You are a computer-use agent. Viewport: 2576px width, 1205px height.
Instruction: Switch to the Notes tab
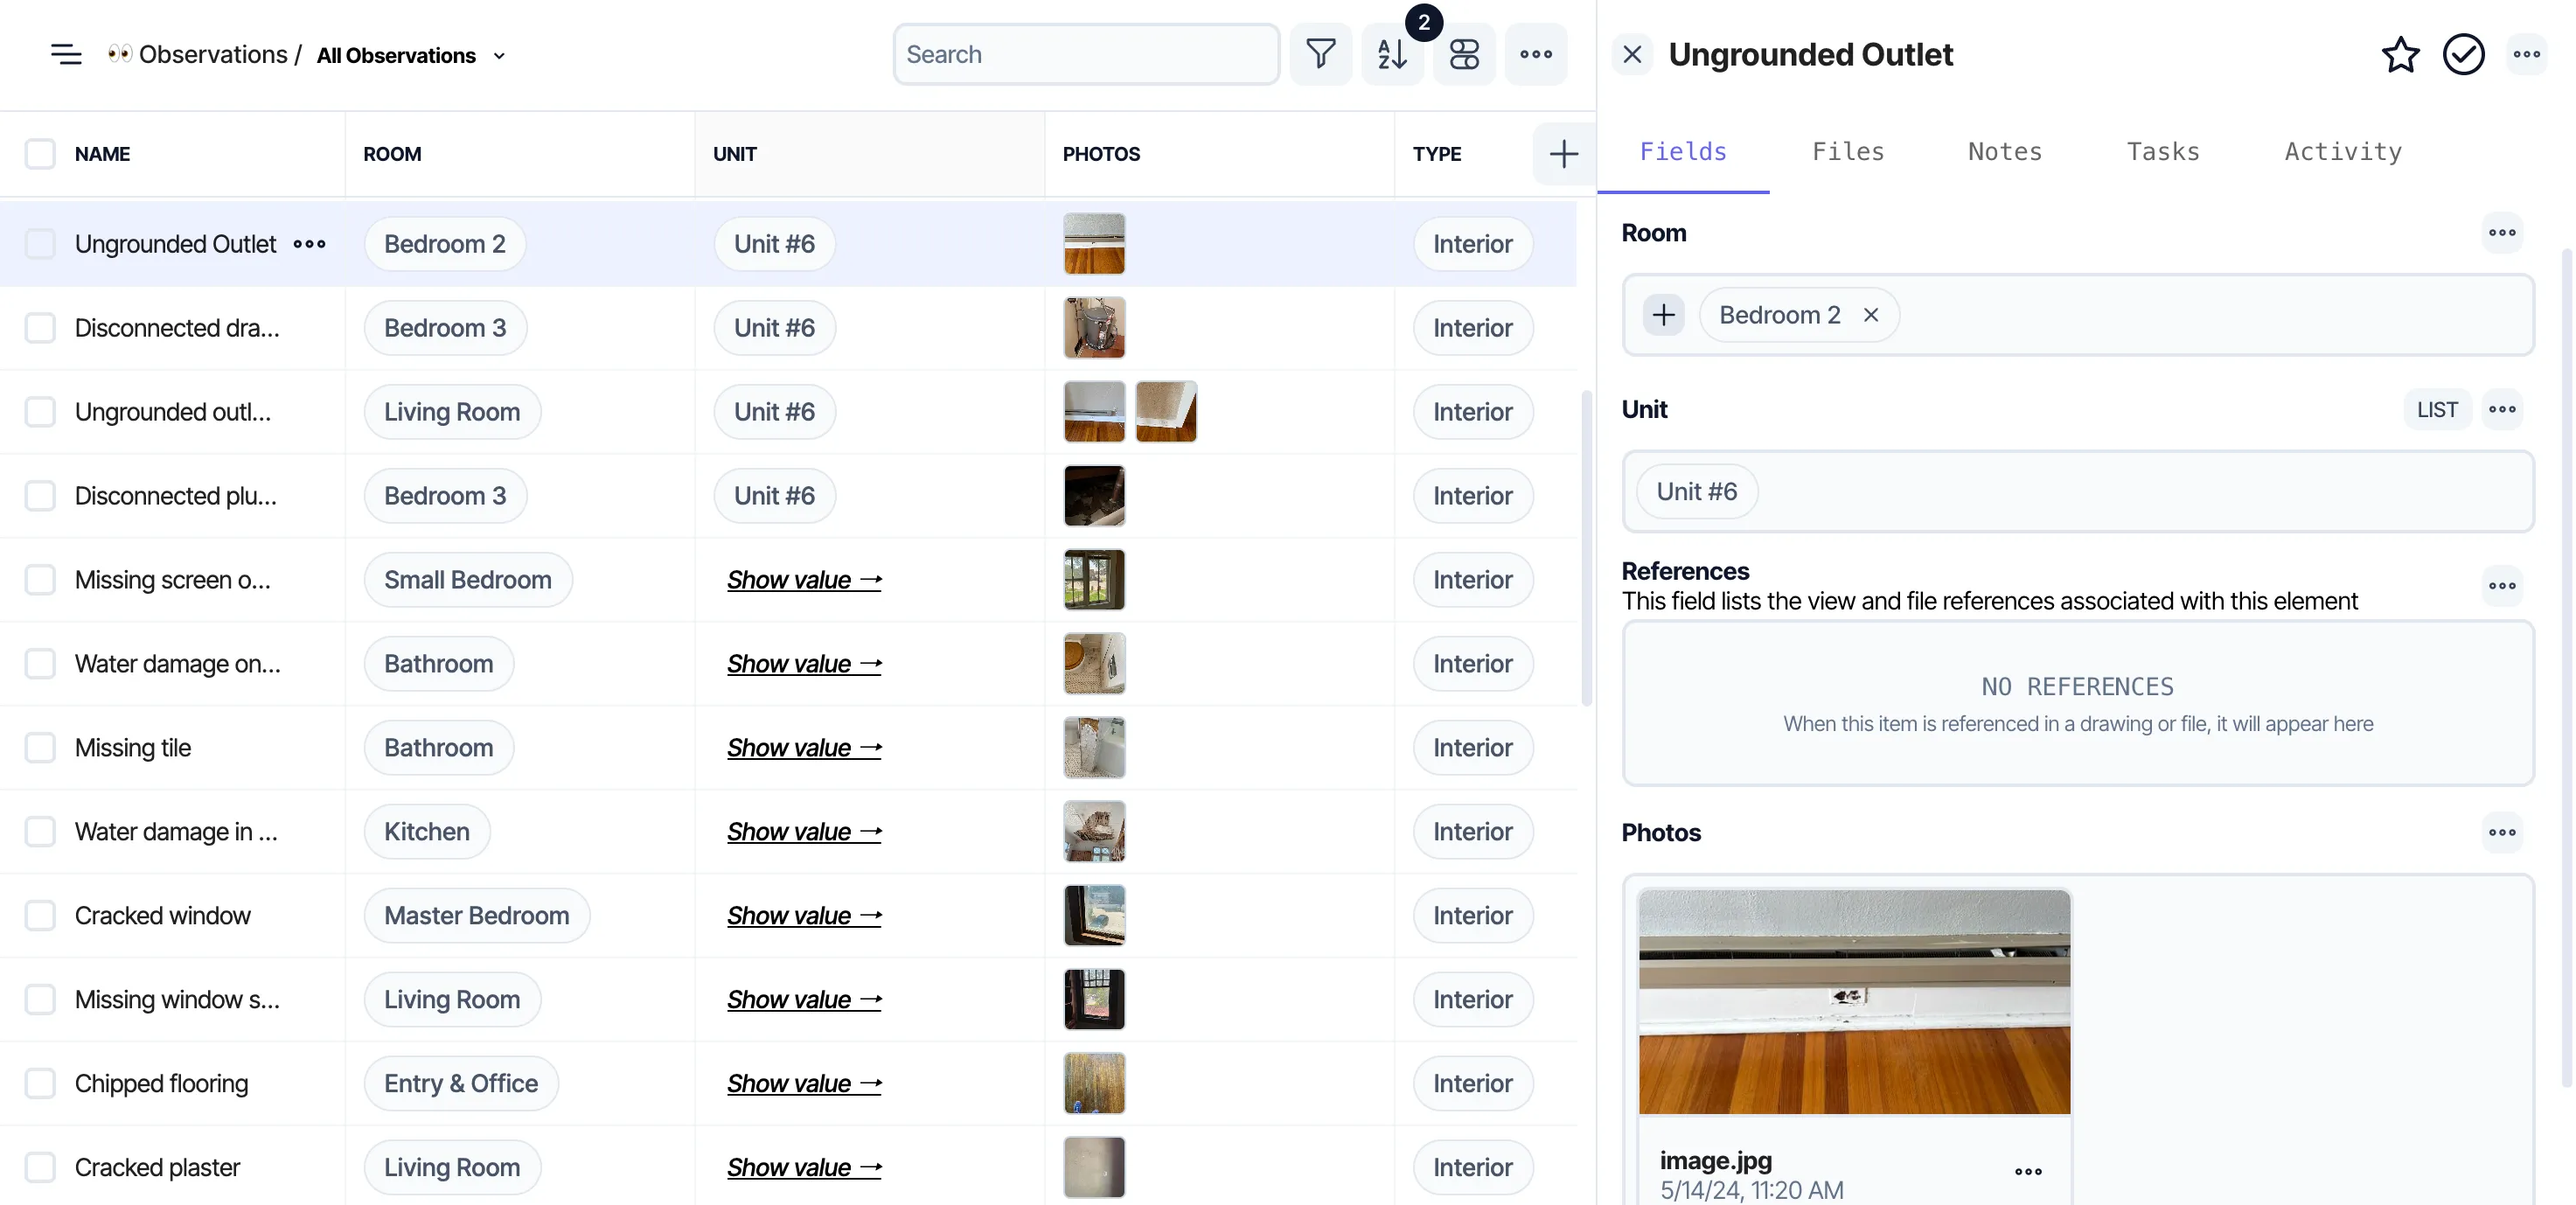(x=2004, y=151)
